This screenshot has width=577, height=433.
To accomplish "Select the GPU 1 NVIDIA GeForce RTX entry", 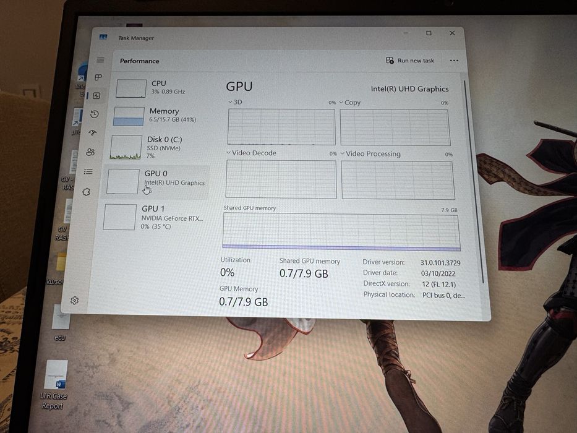I will coord(155,217).
